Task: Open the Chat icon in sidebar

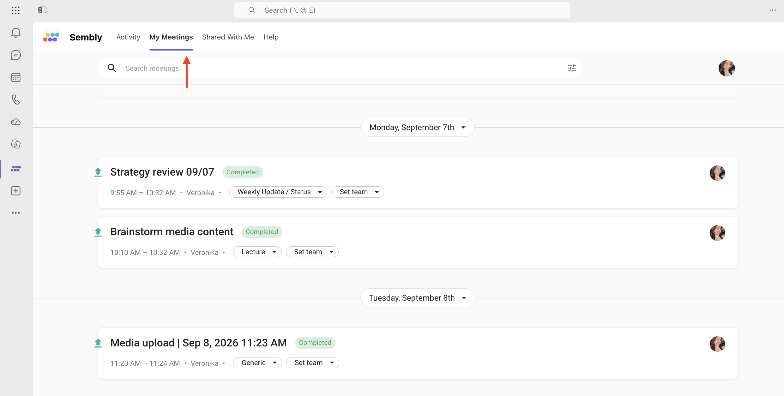Action: 16,55
